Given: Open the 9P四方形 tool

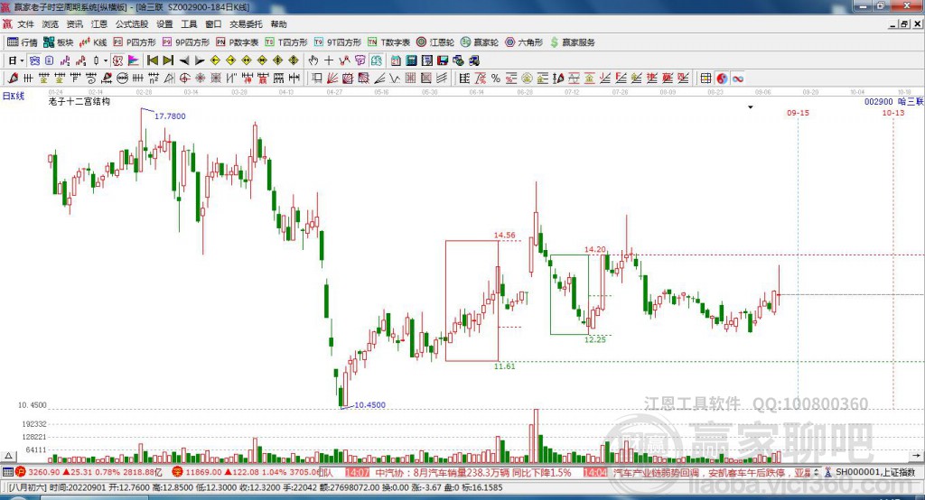Looking at the screenshot, I should [x=186, y=42].
